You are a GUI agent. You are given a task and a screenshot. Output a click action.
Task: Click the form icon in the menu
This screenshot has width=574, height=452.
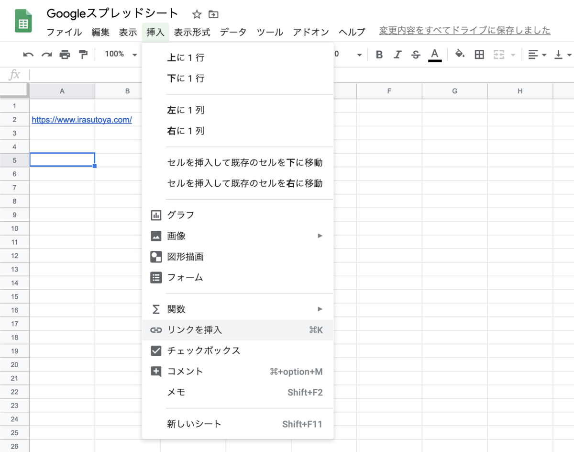pos(156,277)
